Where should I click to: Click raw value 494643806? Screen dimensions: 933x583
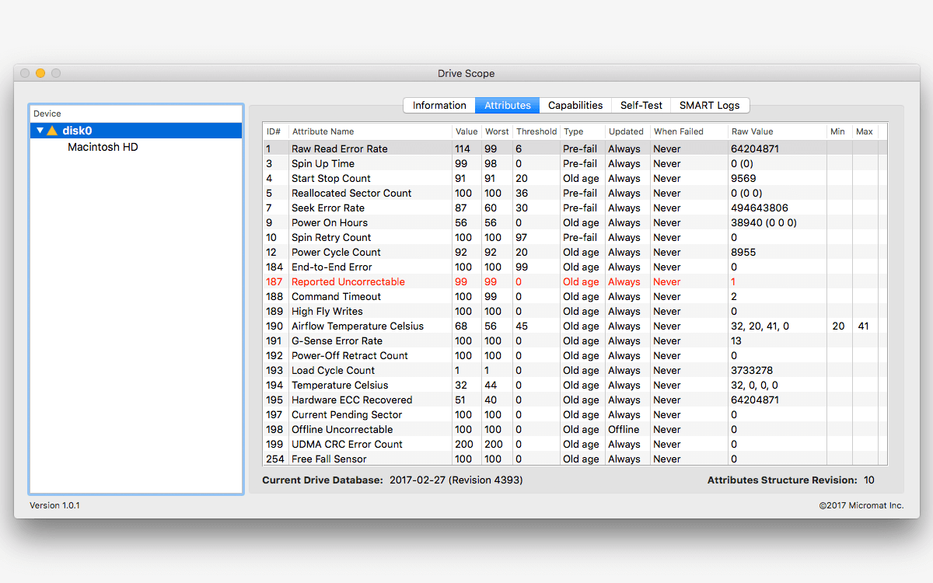759,208
